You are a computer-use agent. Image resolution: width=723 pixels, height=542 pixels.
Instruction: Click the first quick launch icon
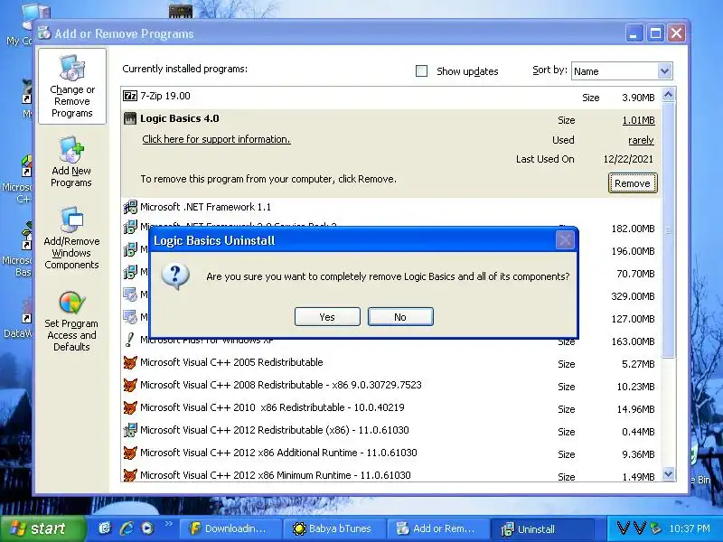click(x=105, y=528)
